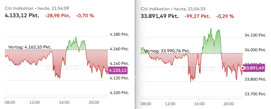Click the 4.100 Pkt. axis label
Screen dimensions: 271x109
[119, 93]
